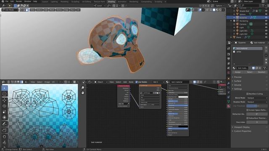The width and height of the screenshot is (269, 151).
Task: Click the node editor pan hand icon
Action: click(83, 93)
